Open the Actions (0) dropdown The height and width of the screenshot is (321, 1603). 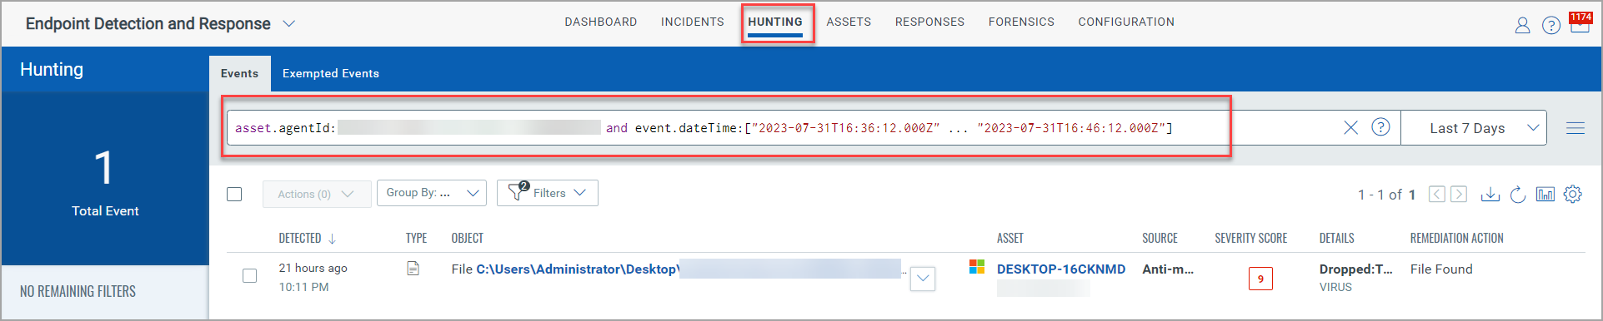[317, 194]
